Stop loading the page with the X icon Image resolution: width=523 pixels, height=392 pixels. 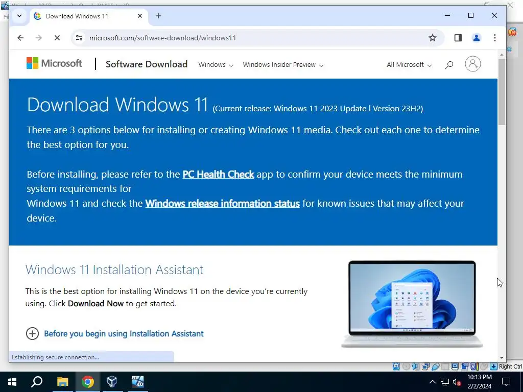(x=57, y=38)
